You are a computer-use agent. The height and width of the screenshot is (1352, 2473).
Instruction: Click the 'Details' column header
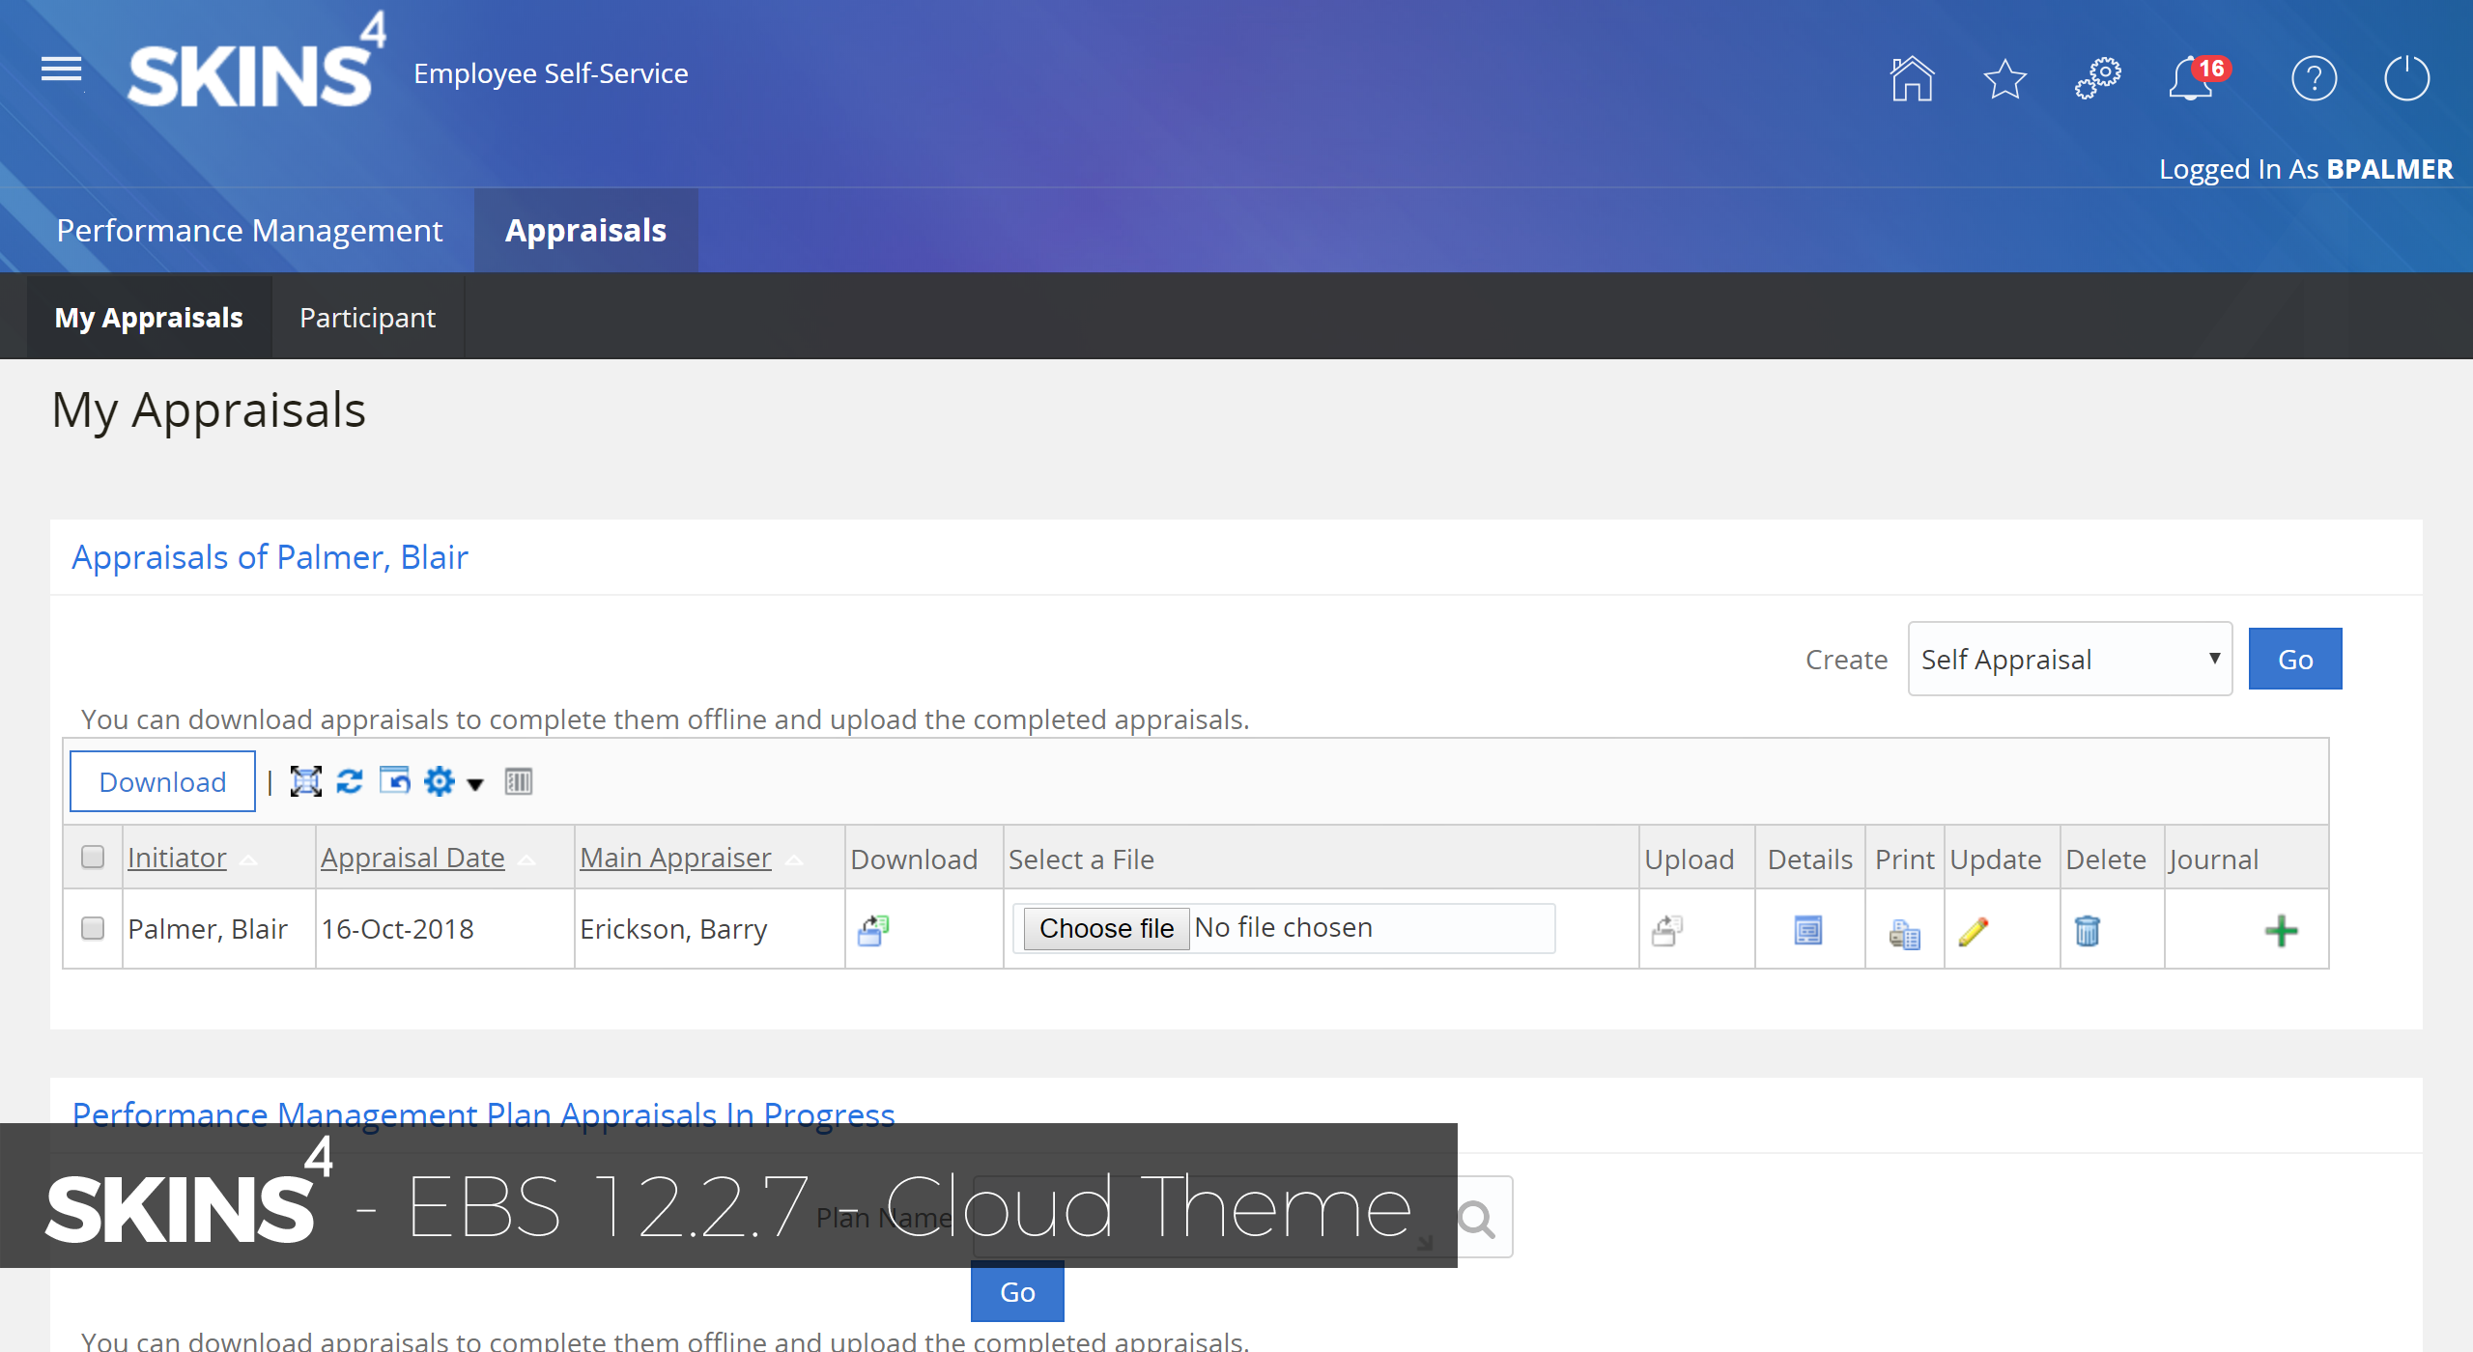[1809, 859]
